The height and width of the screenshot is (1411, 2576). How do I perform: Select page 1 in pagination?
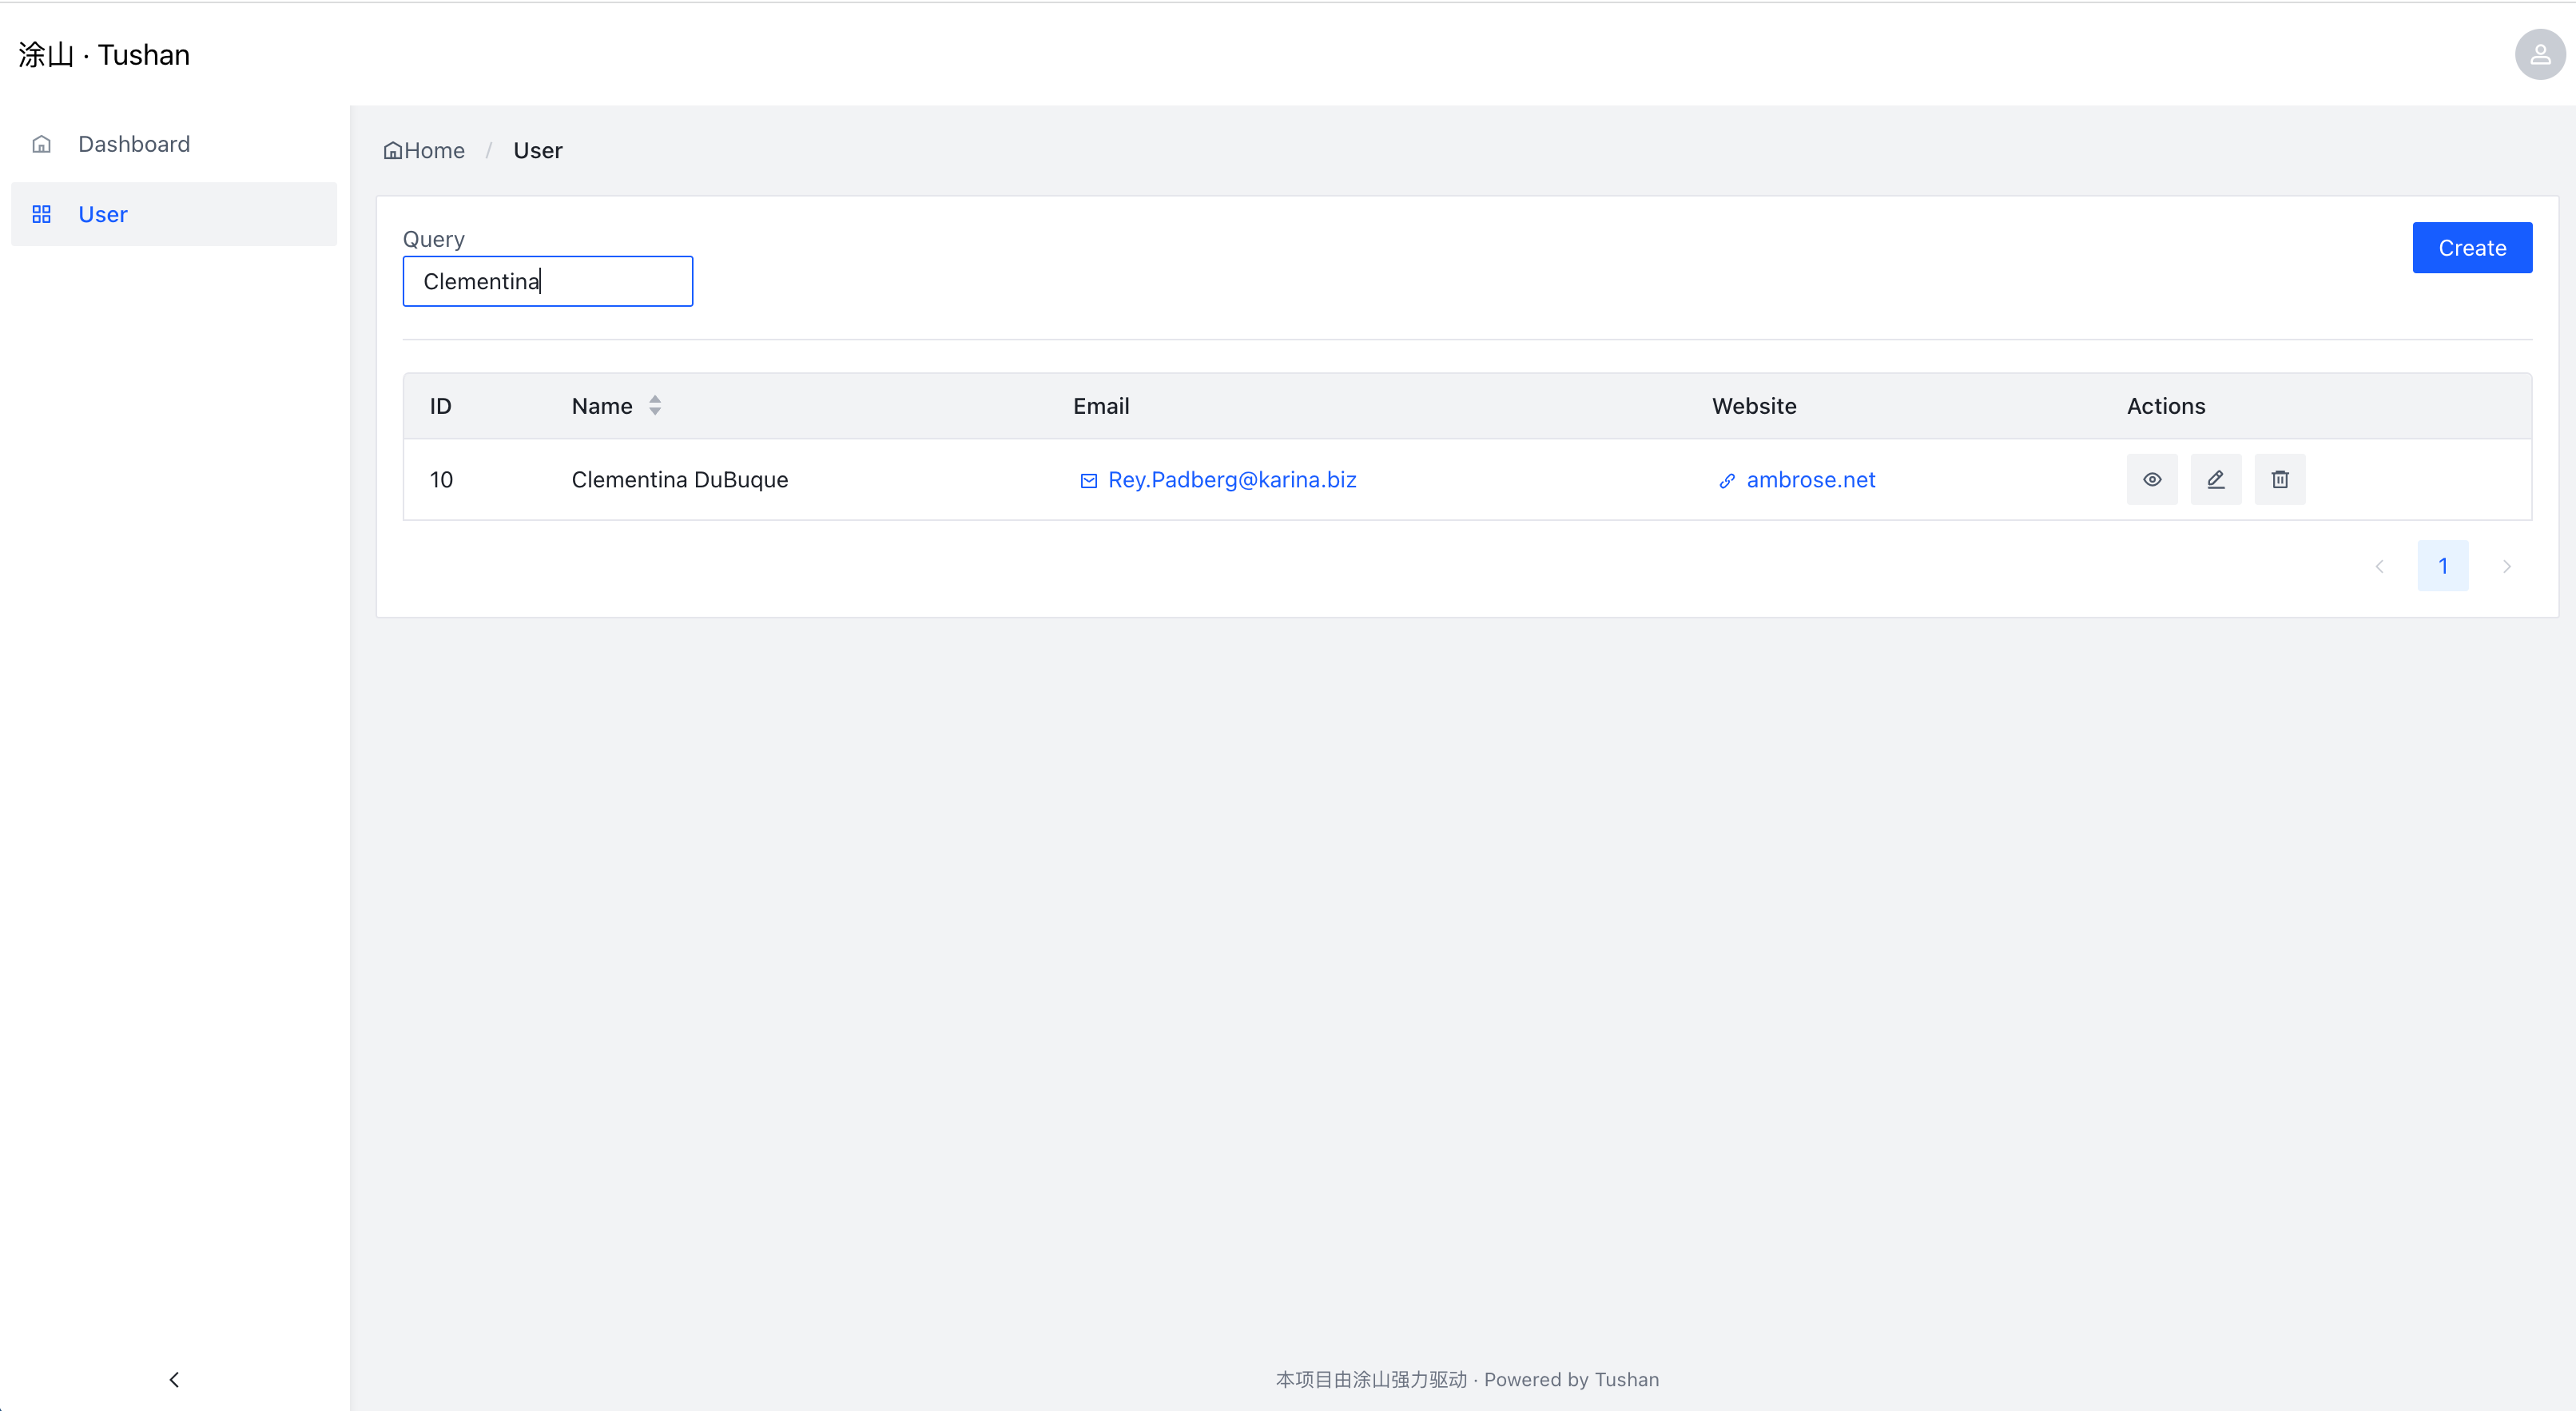click(x=2443, y=566)
